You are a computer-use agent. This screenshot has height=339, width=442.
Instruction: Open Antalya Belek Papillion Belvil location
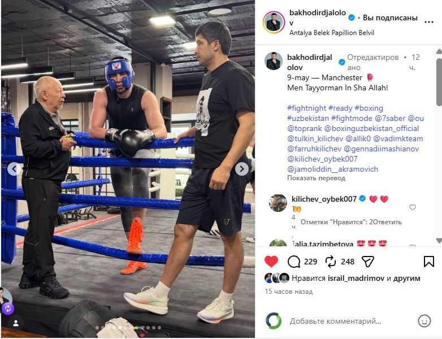pyautogui.click(x=332, y=33)
